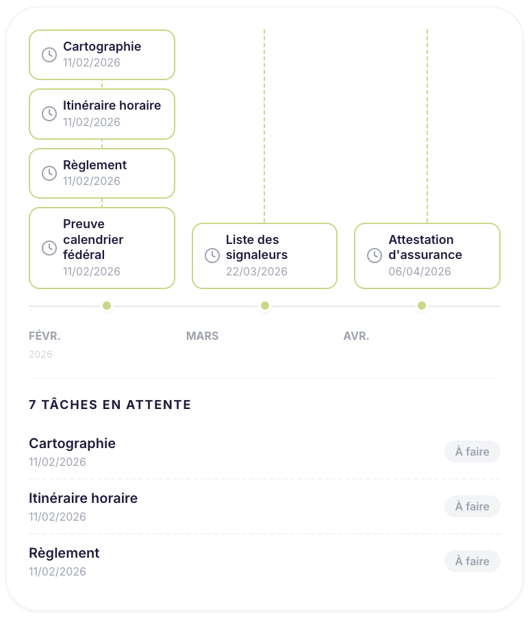Click the clock icon on the Itinéraire horaire card
This screenshot has height=618, width=530.
tap(48, 114)
